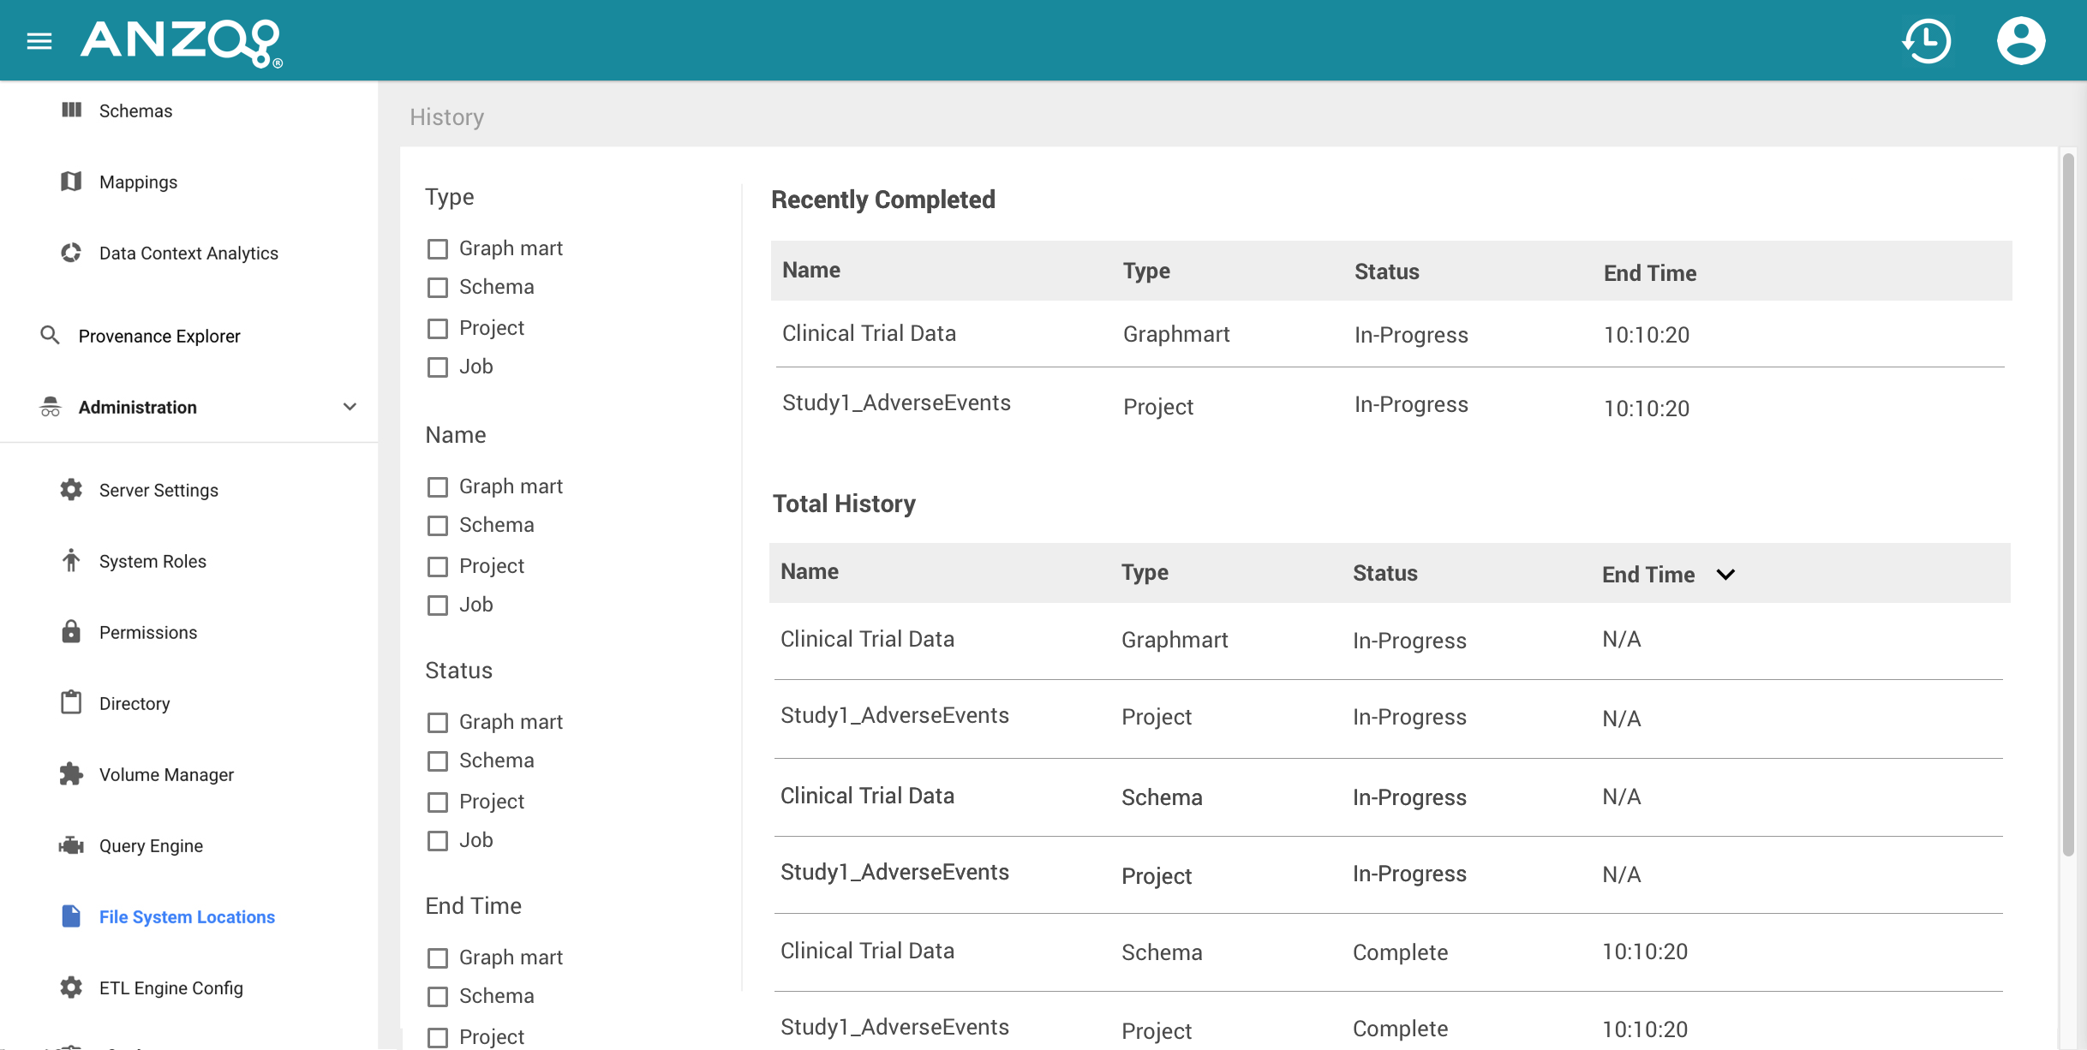Click the Permissions lock icon

pyautogui.click(x=71, y=632)
